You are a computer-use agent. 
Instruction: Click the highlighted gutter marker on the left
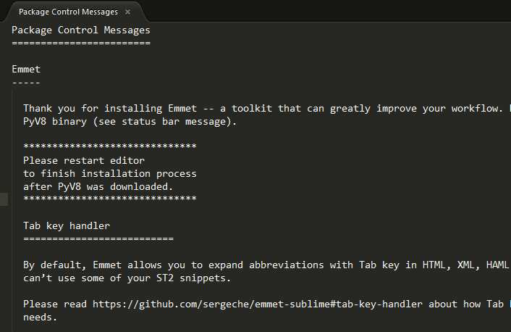(x=4, y=199)
